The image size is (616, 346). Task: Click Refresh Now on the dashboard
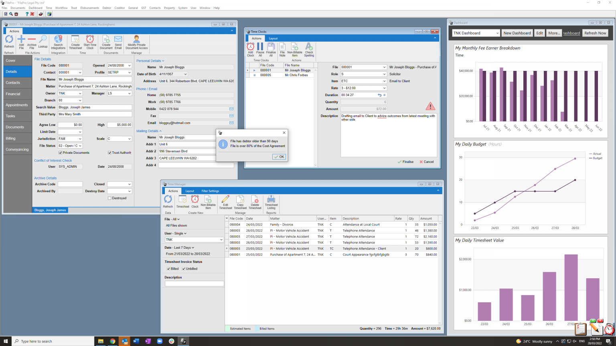pos(595,33)
